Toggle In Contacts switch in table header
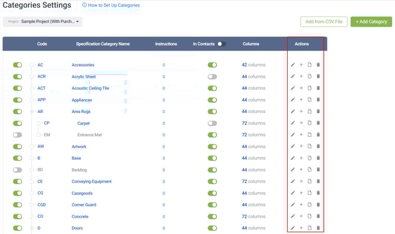The image size is (395, 234). point(222,44)
